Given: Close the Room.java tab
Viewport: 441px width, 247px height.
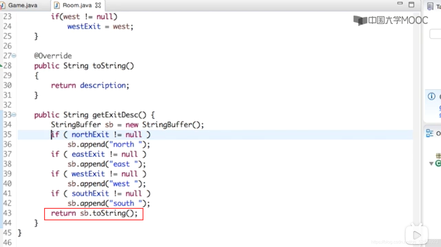Looking at the screenshot, I should [98, 5].
